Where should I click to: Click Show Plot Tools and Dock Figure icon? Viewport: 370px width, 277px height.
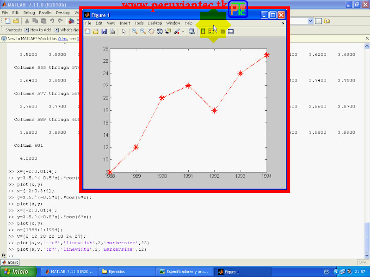coord(231,31)
